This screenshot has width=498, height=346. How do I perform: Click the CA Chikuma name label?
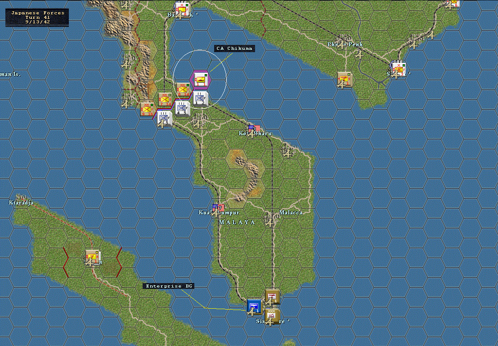pos(234,49)
